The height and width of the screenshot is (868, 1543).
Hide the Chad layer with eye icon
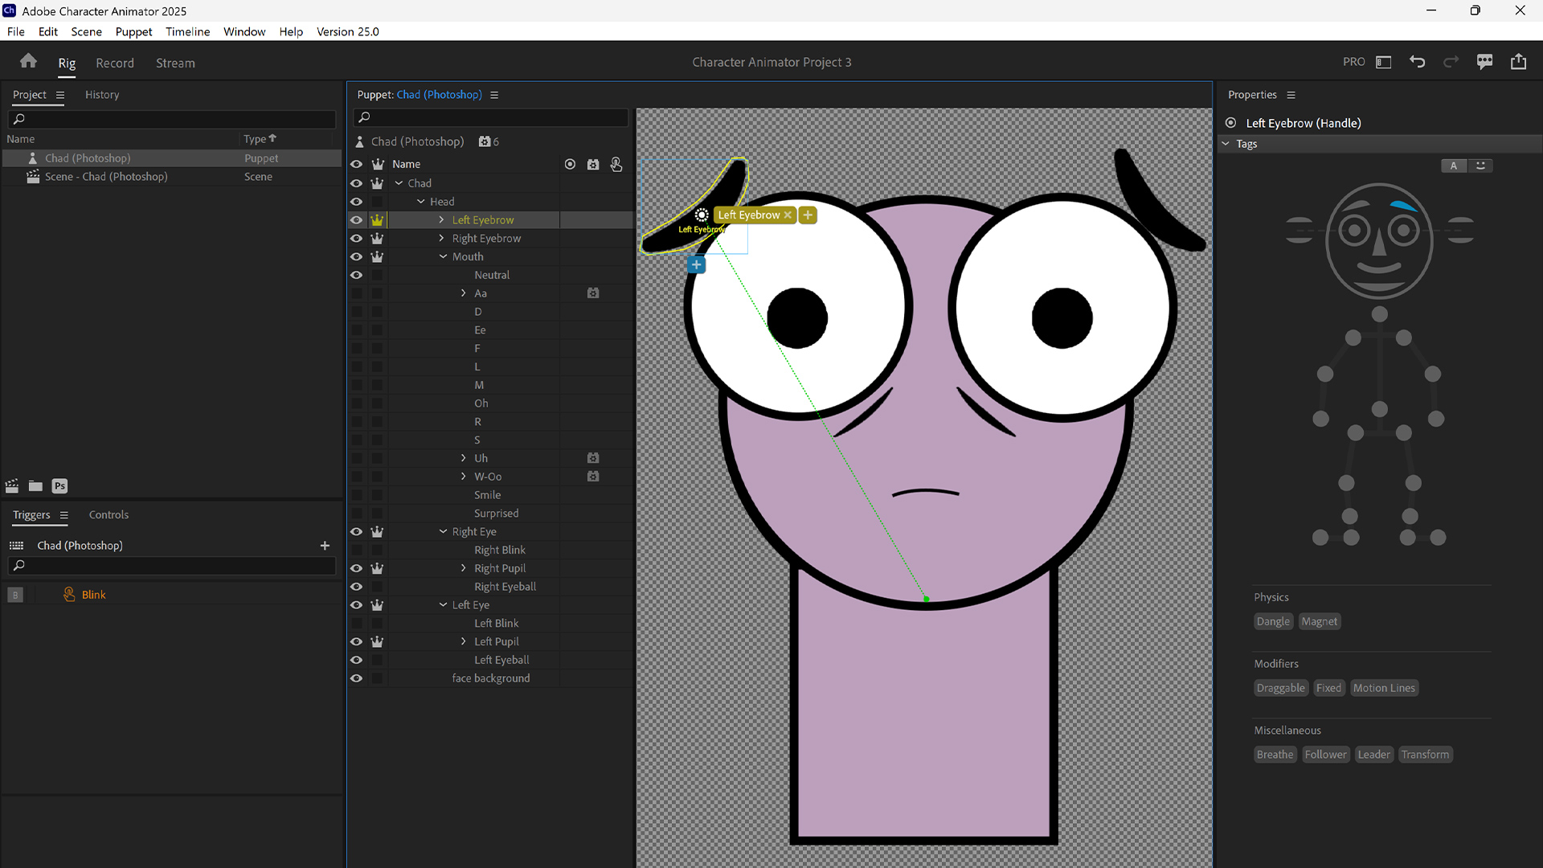pyautogui.click(x=356, y=183)
